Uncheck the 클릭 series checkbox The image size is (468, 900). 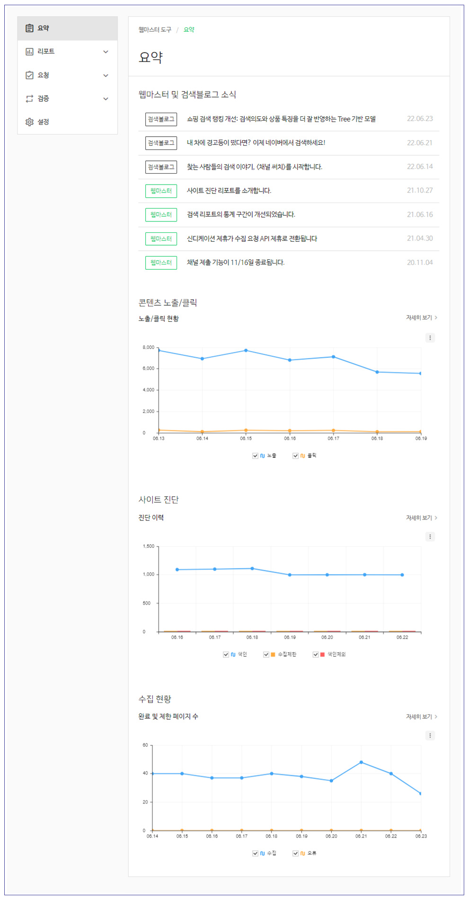[296, 456]
